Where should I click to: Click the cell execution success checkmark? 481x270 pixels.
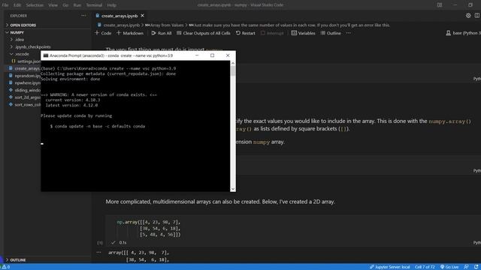(113, 242)
